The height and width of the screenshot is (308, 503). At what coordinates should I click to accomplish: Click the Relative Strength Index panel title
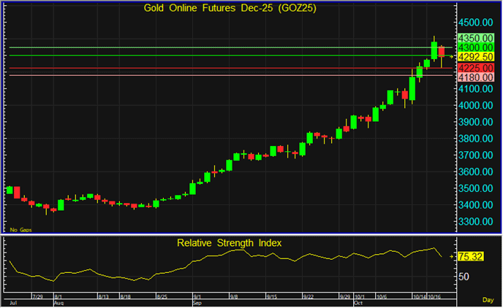coord(230,242)
